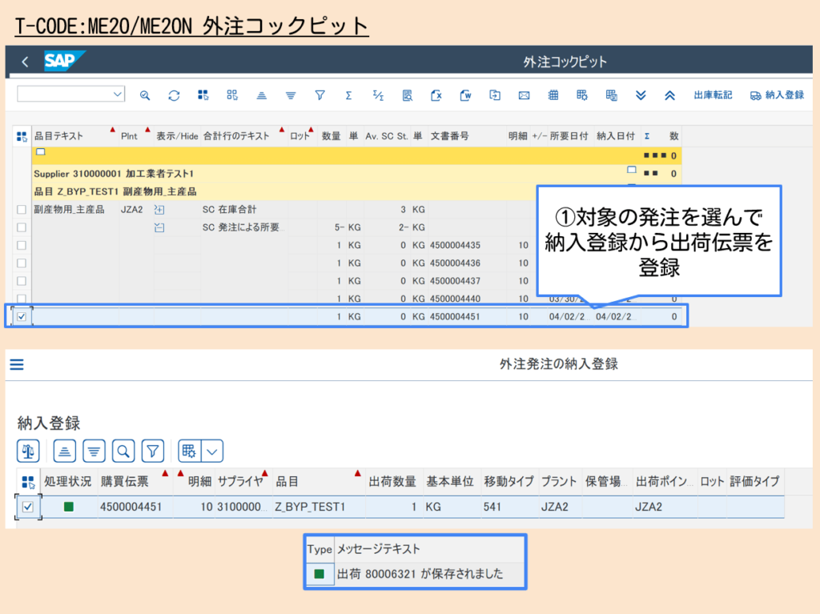This screenshot has height=614, width=820.
Task: Click double chevron up collapse icon
Action: click(x=669, y=95)
